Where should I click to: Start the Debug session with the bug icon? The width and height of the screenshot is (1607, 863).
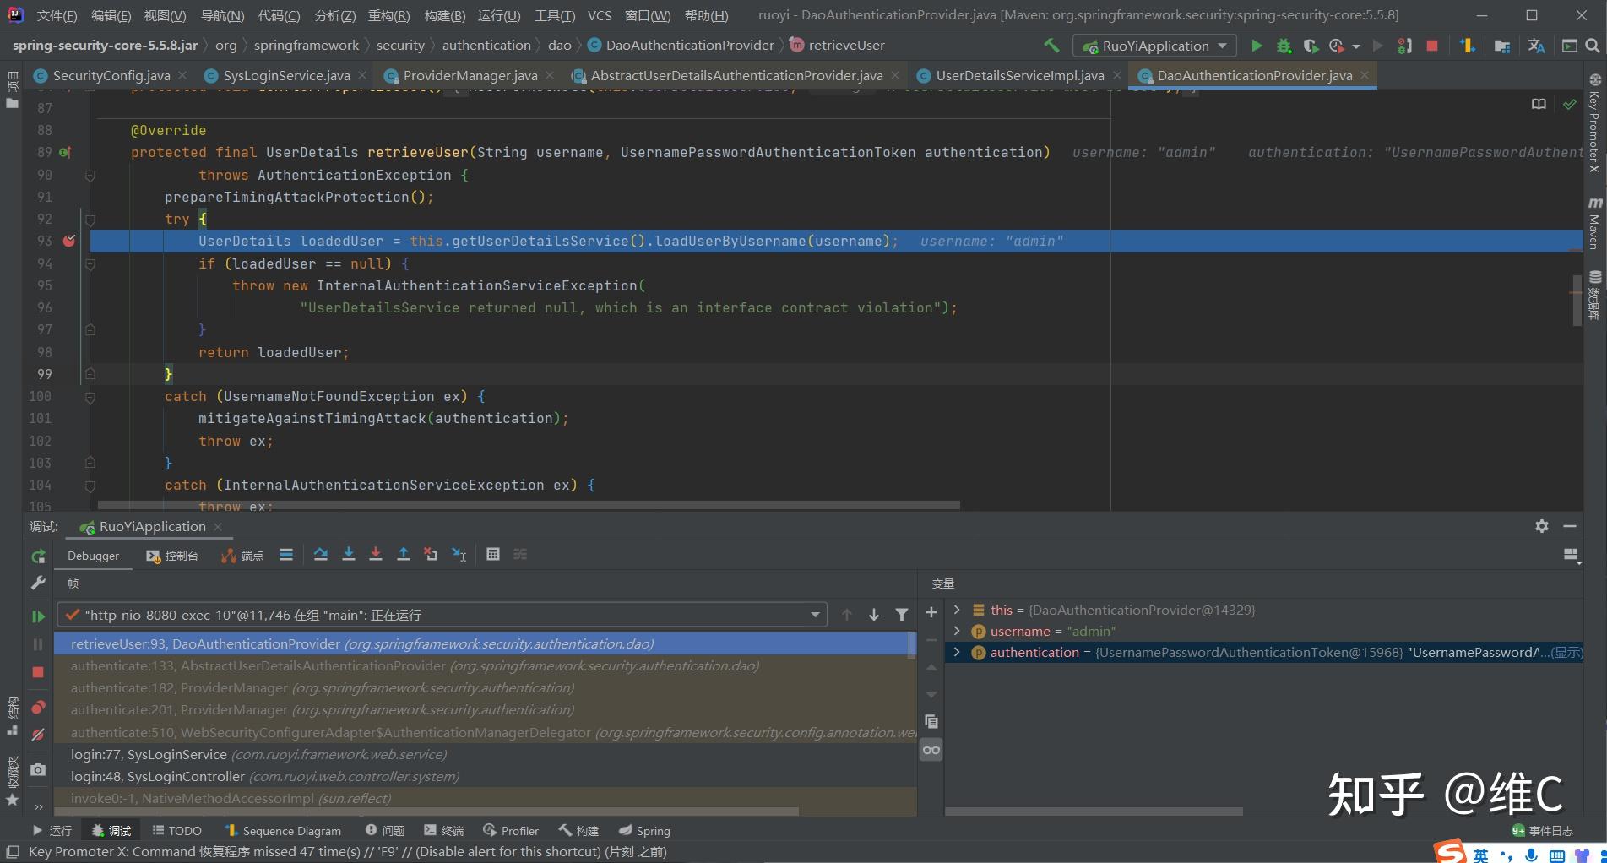[1283, 45]
